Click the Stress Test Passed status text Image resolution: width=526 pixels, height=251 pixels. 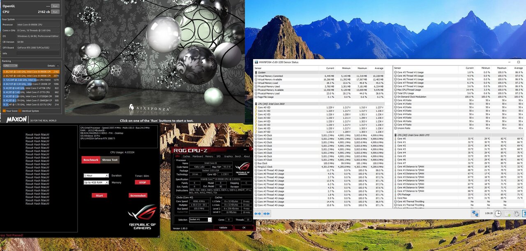coord(12,235)
